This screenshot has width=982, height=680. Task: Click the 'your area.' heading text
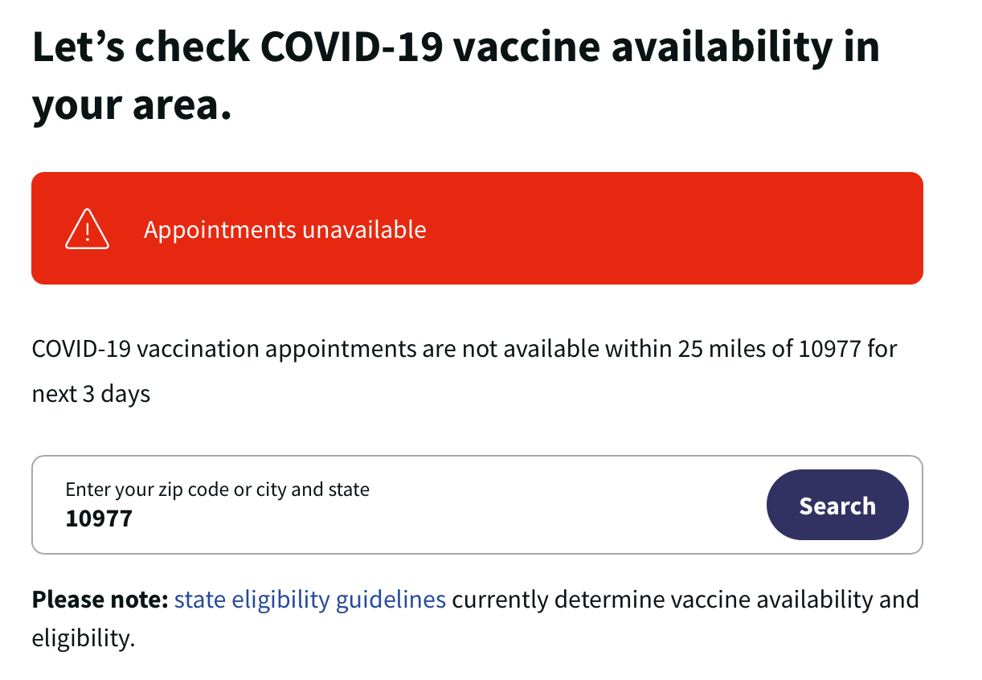click(132, 105)
